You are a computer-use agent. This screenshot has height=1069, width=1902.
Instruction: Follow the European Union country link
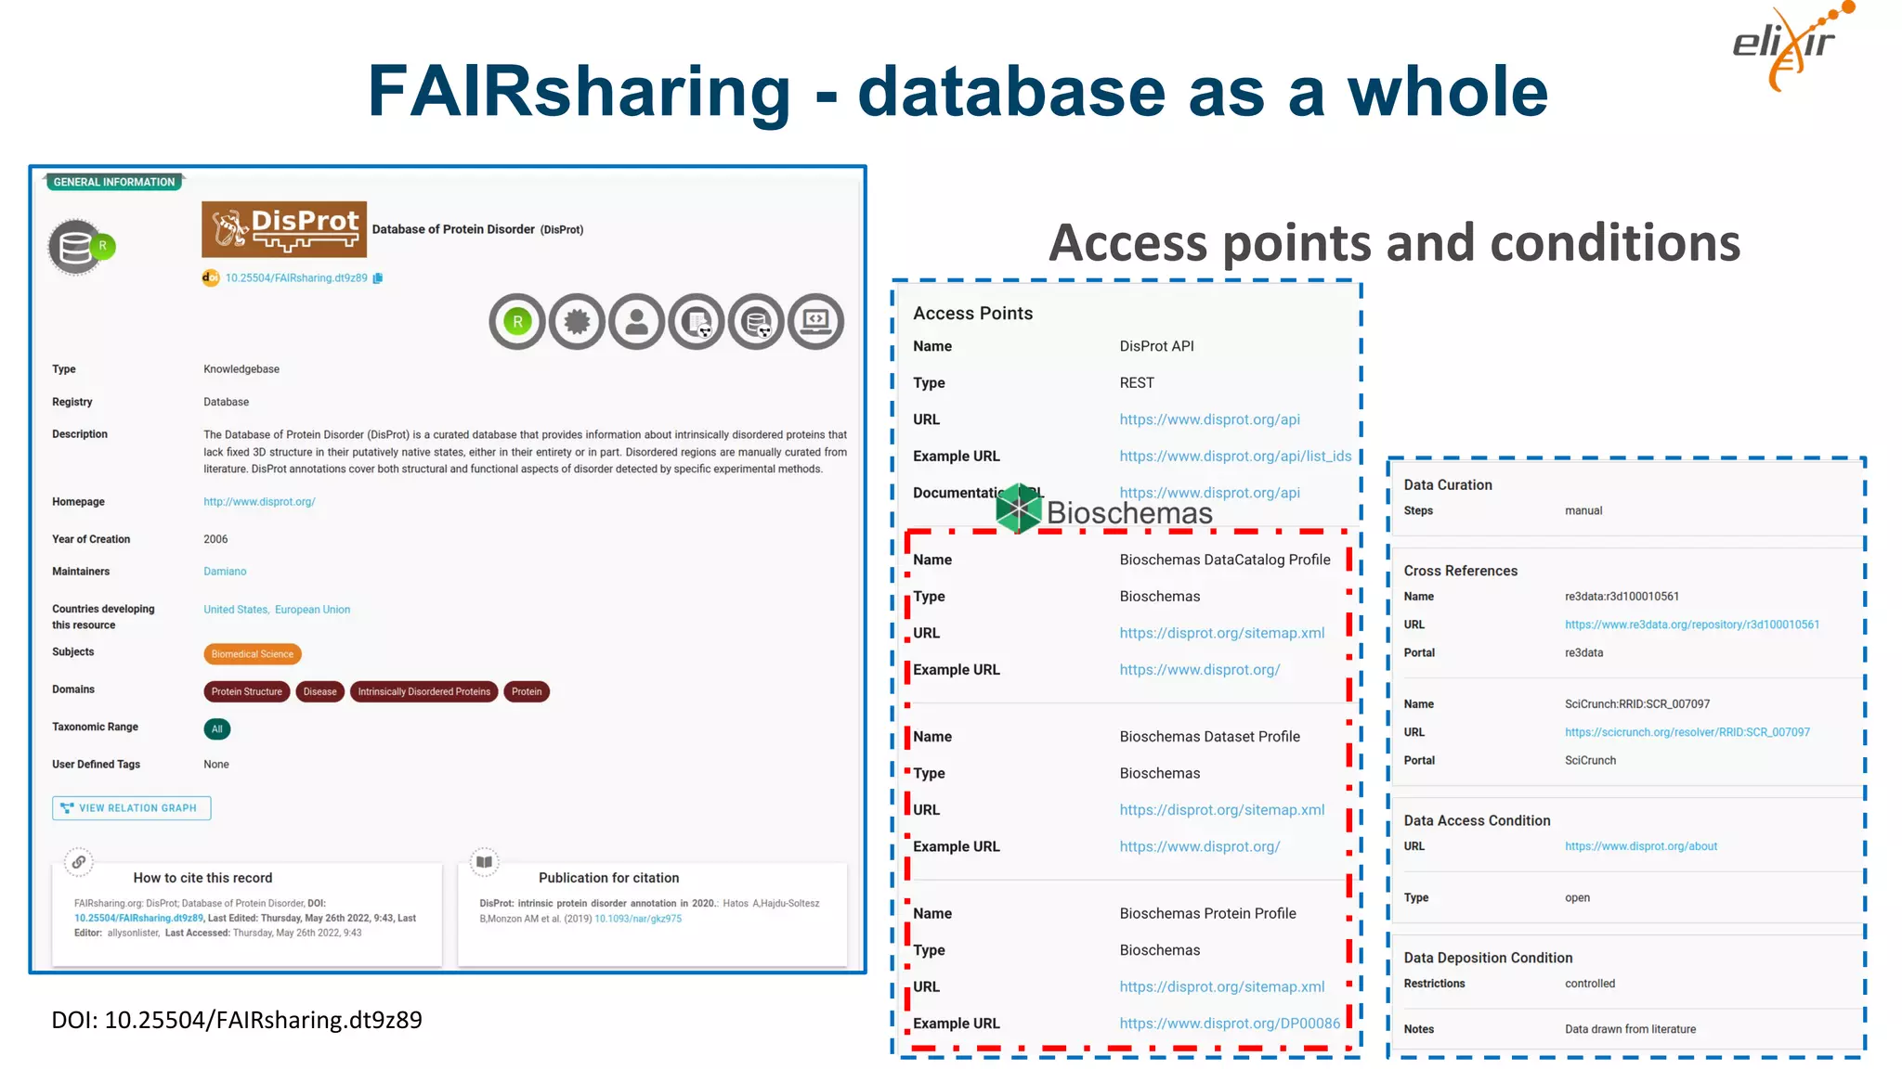(x=312, y=610)
